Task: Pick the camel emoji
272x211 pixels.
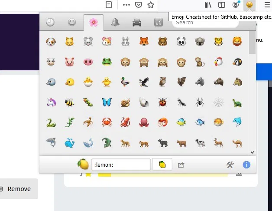Action: point(237,143)
